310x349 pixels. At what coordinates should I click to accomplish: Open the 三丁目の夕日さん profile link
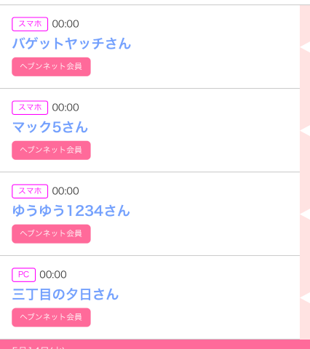pos(65,294)
